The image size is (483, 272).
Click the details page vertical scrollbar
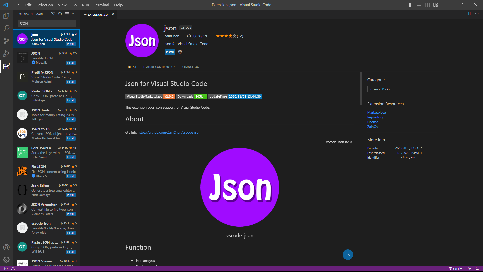361,89
